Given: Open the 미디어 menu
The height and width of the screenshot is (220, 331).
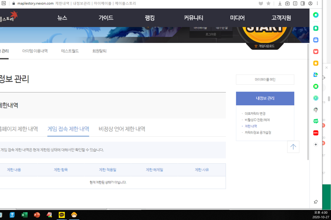Looking at the screenshot, I should coord(237,18).
